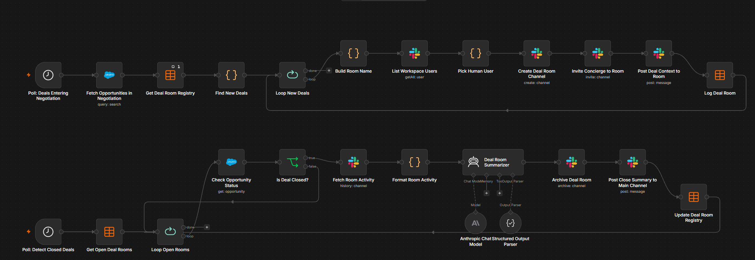Open the Log Deal Room sheet node

(720, 75)
